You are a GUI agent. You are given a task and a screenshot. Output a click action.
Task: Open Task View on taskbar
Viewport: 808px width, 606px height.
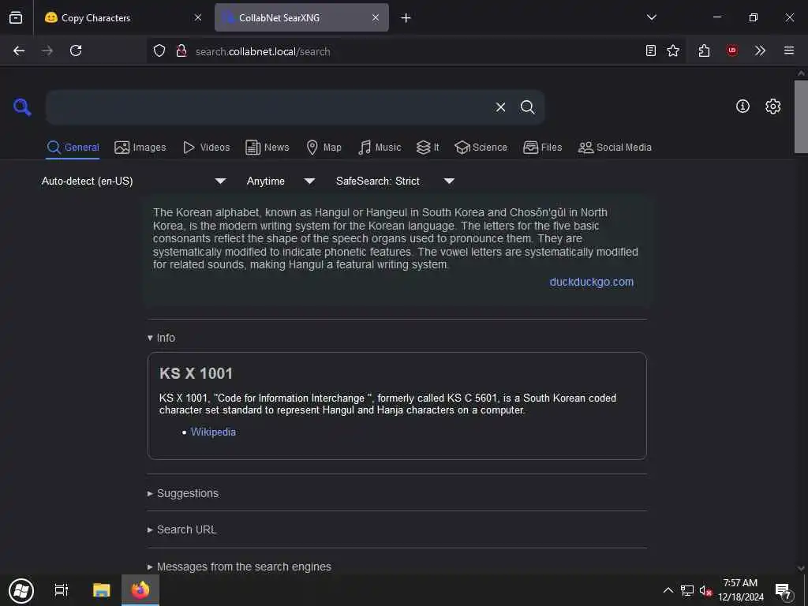tap(62, 590)
